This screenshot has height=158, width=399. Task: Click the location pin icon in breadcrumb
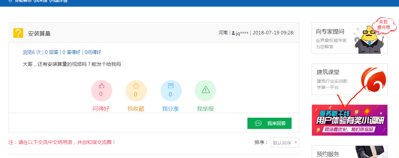(10, 1)
